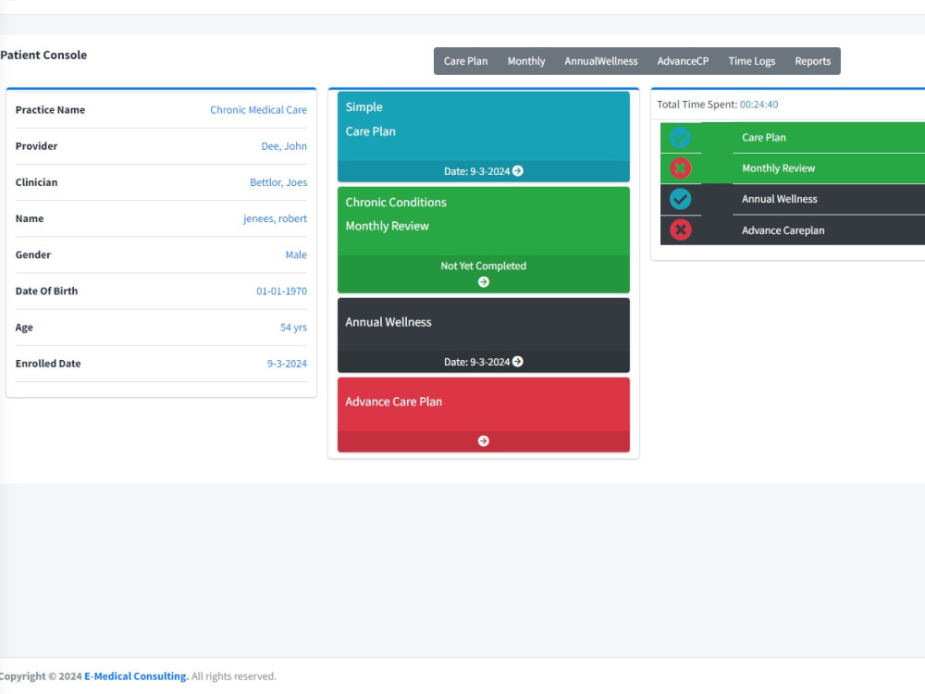Click the Simple Care Plan card
This screenshot has height=694, width=925.
(483, 136)
